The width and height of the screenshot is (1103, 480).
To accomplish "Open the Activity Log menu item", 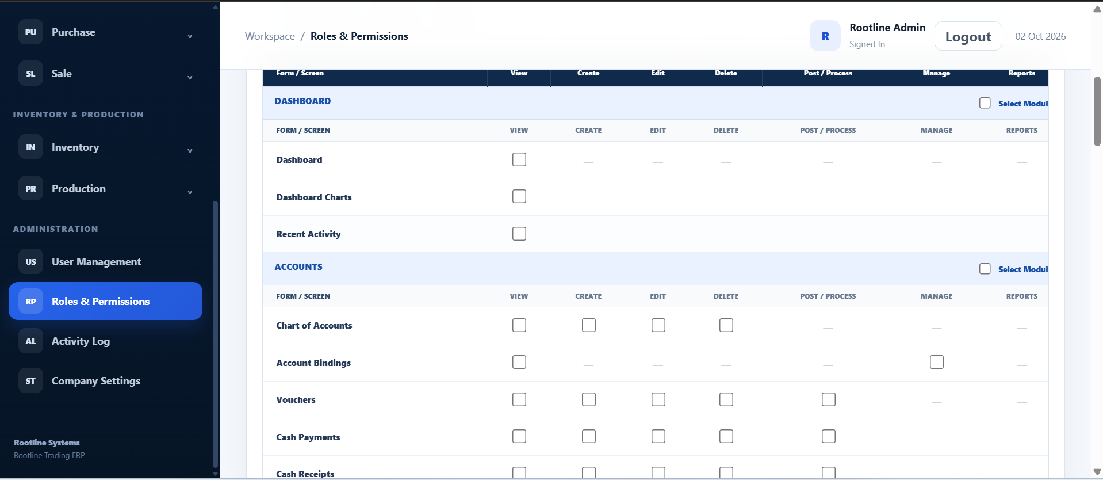I will point(105,341).
